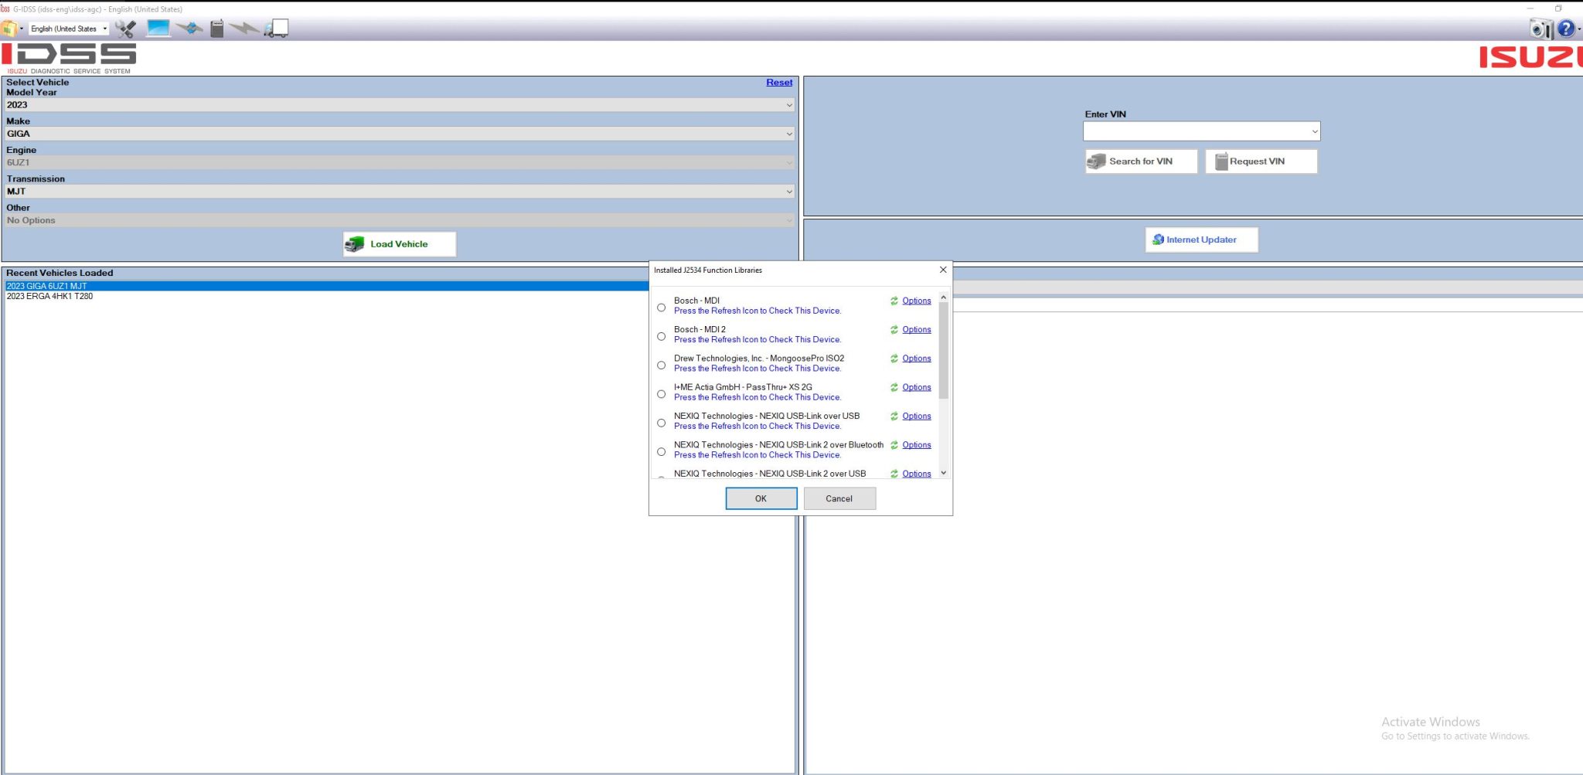Open the Model Year dropdown
Image resolution: width=1583 pixels, height=775 pixels.
point(789,104)
